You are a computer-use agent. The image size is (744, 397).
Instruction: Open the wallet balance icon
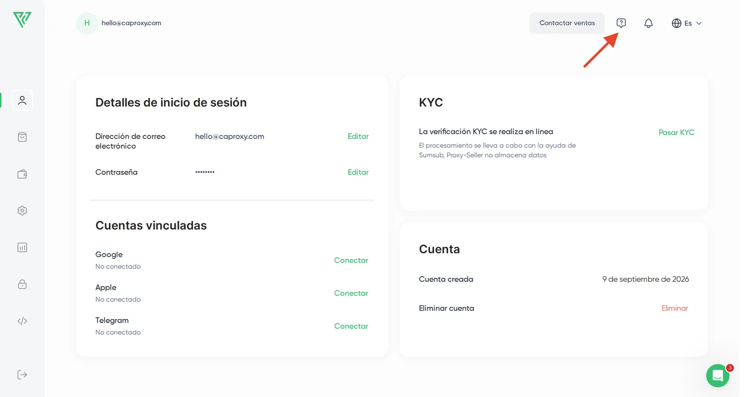tap(22, 174)
